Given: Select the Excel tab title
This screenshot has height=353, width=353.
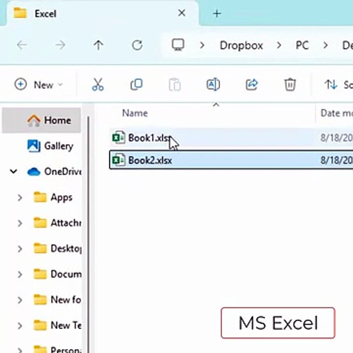Looking at the screenshot, I should (46, 14).
